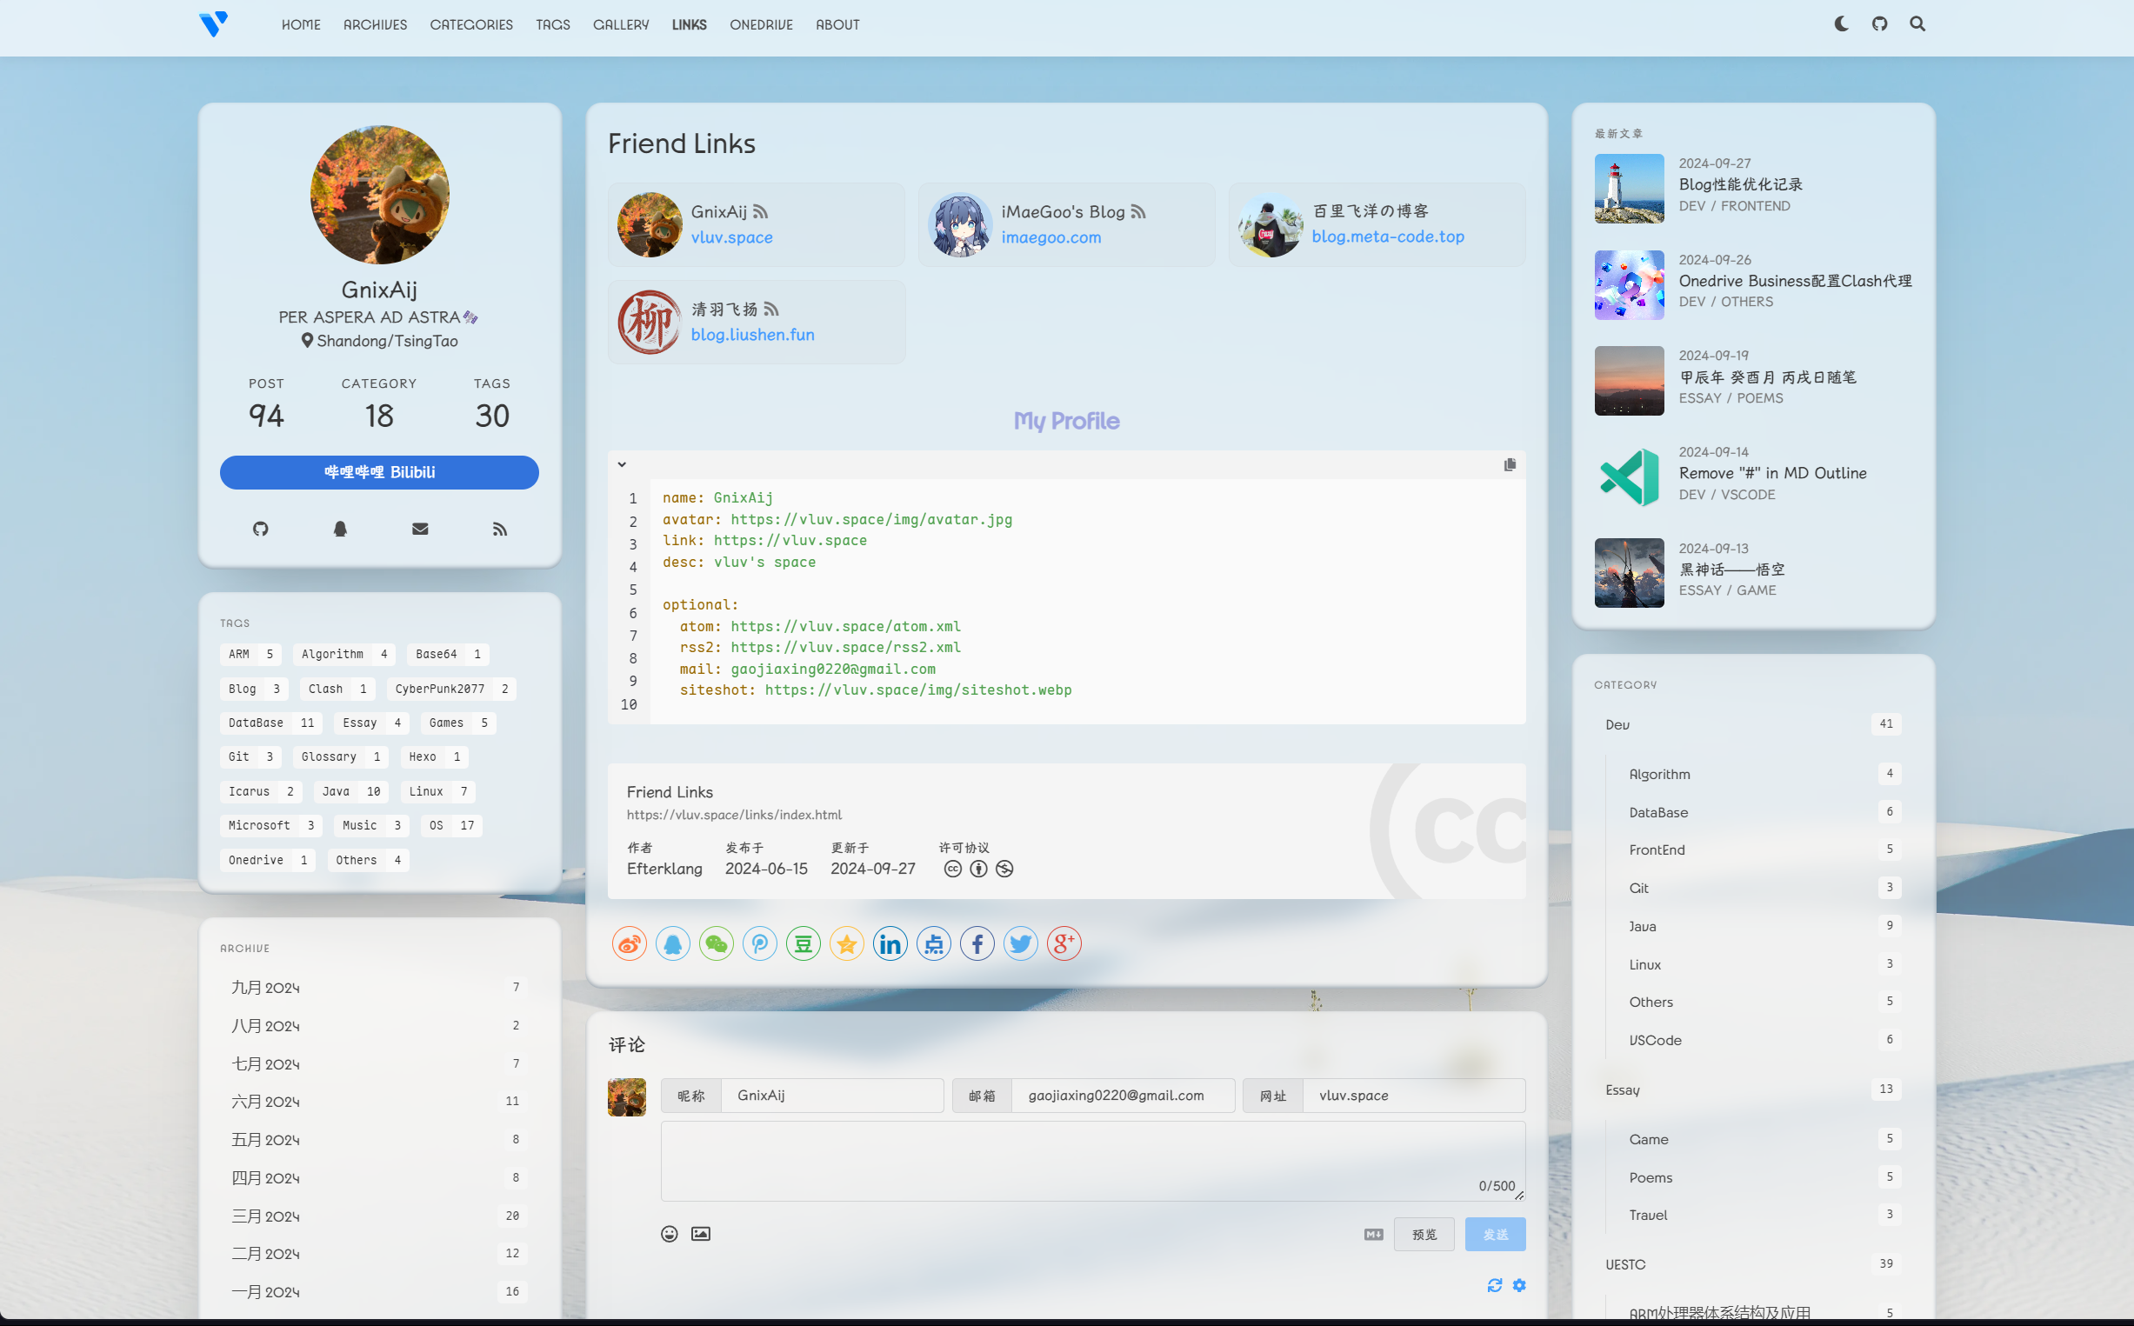Copy code block with clipboard icon
Viewport: 2134px width, 1326px height.
click(1509, 465)
